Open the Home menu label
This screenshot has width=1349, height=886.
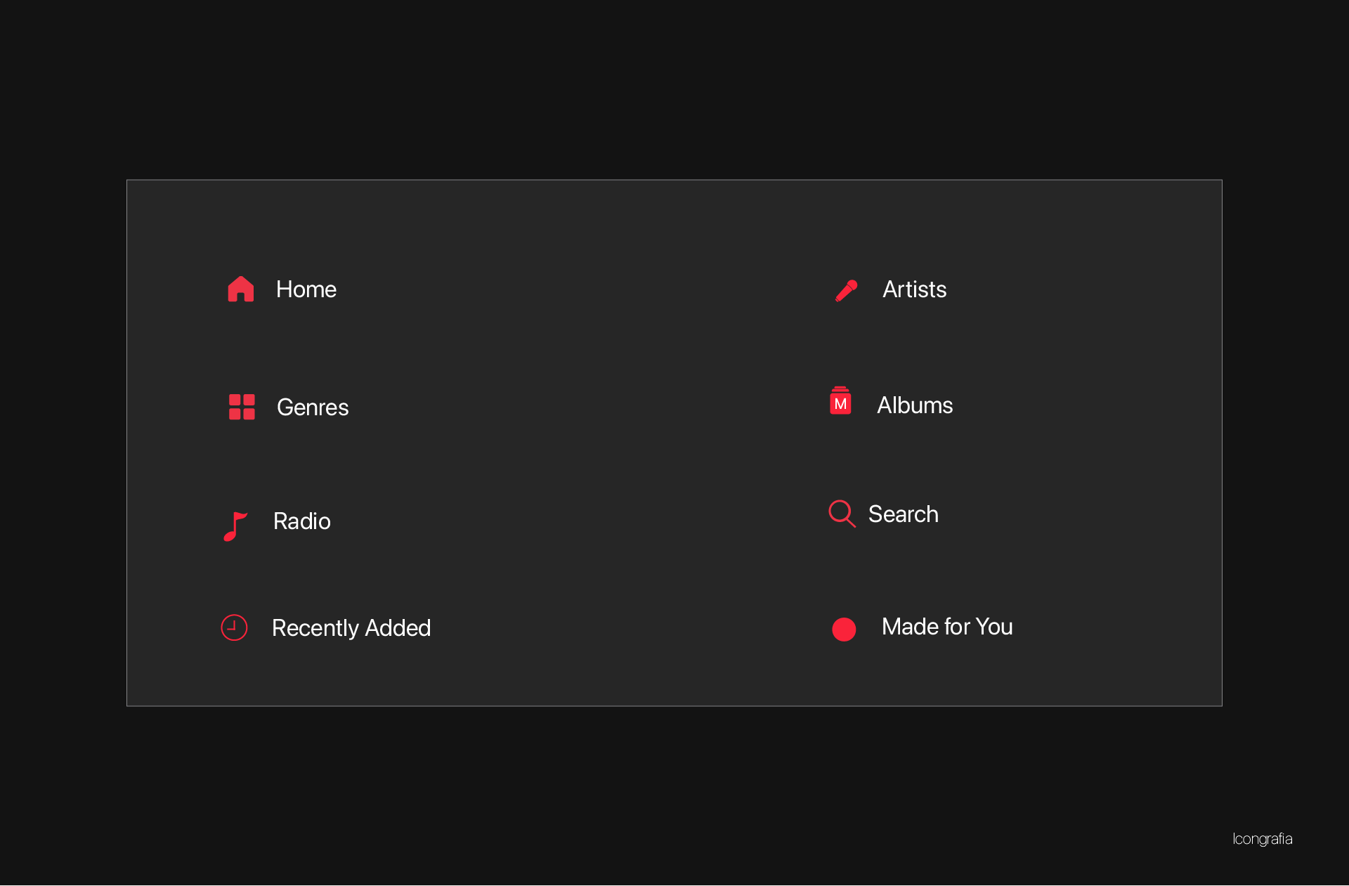tap(306, 289)
